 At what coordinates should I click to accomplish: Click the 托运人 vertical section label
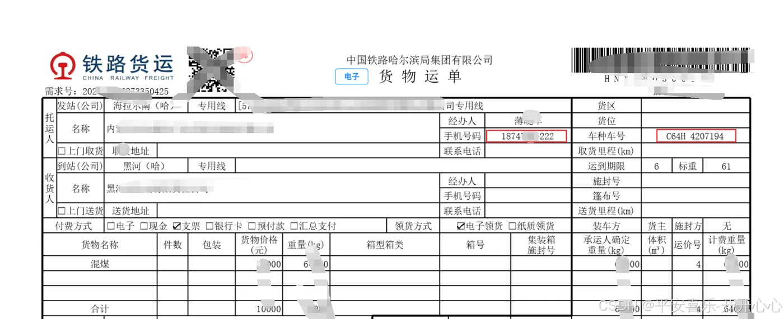tap(49, 128)
